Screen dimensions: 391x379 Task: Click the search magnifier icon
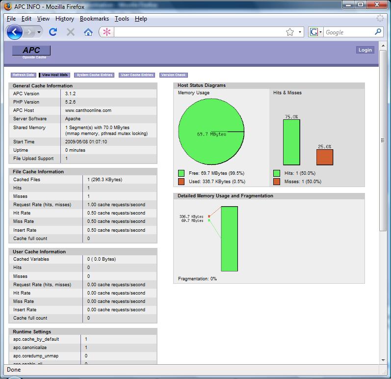(378, 32)
